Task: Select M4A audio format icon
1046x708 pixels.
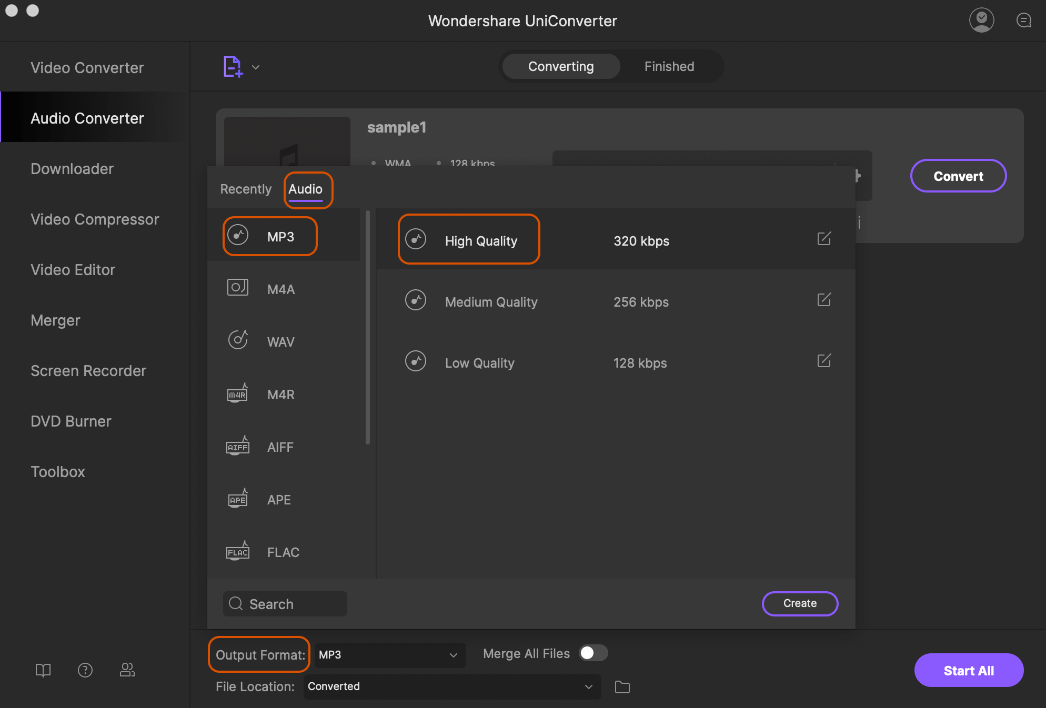Action: point(238,288)
